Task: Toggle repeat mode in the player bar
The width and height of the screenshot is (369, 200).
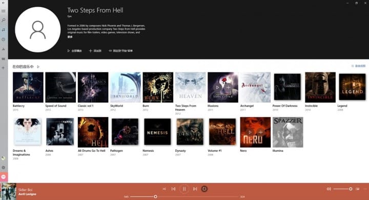Action: pyautogui.click(x=204, y=189)
